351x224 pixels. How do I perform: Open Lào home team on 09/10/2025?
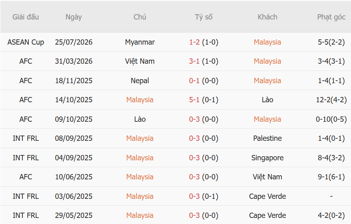(x=140, y=119)
